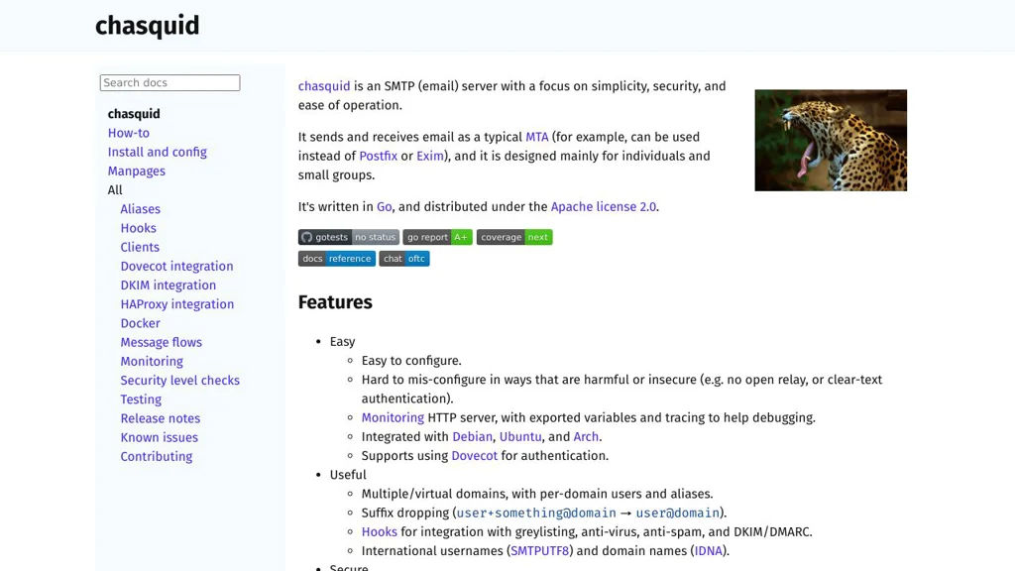This screenshot has width=1015, height=571.
Task: Follow the Ubuntu link
Action: click(520, 437)
